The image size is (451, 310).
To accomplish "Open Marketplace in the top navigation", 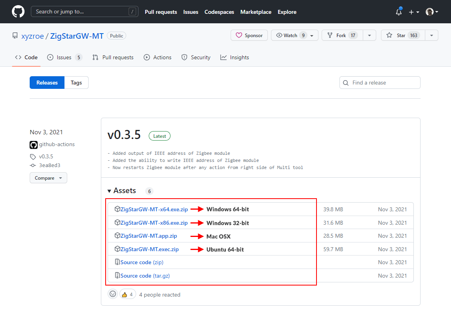I will click(256, 12).
